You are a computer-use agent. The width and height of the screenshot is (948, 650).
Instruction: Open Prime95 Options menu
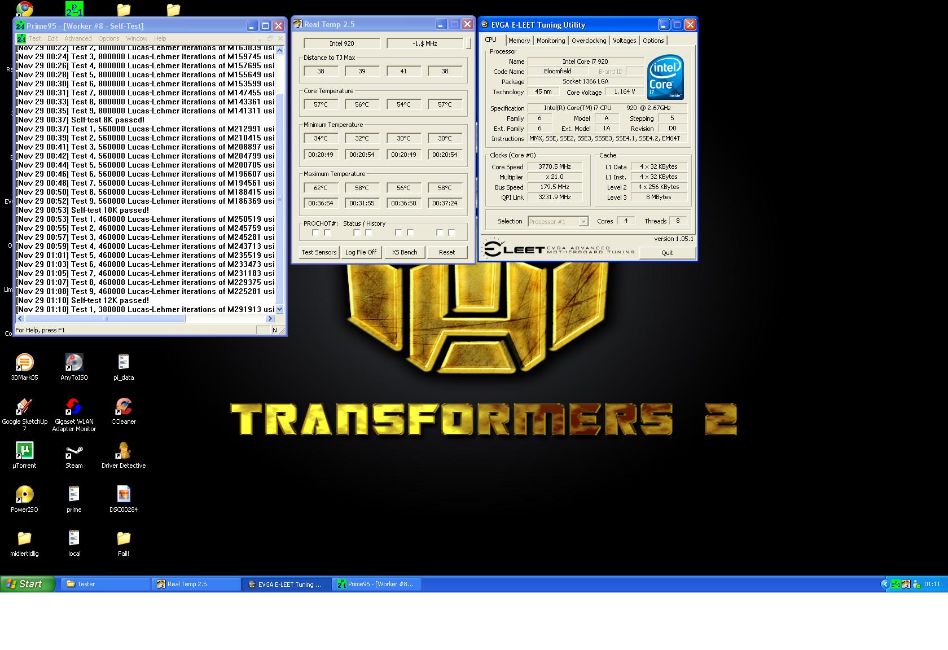click(x=108, y=38)
